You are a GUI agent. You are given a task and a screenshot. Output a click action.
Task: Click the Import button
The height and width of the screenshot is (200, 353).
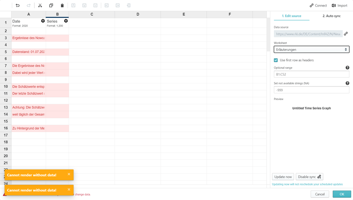pos(340,5)
